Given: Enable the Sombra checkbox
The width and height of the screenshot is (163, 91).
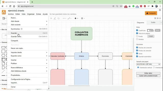Looking at the screenshot, I should click(137, 39).
